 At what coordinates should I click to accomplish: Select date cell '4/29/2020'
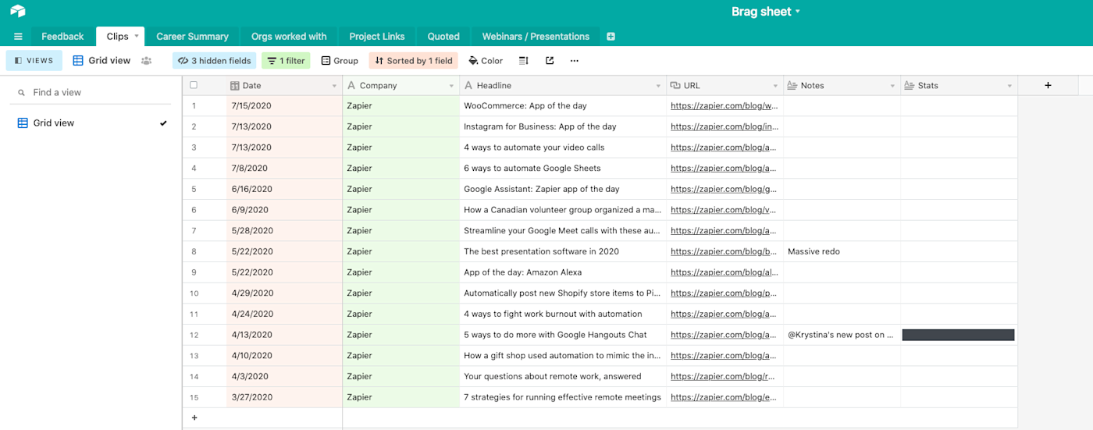click(x=284, y=293)
